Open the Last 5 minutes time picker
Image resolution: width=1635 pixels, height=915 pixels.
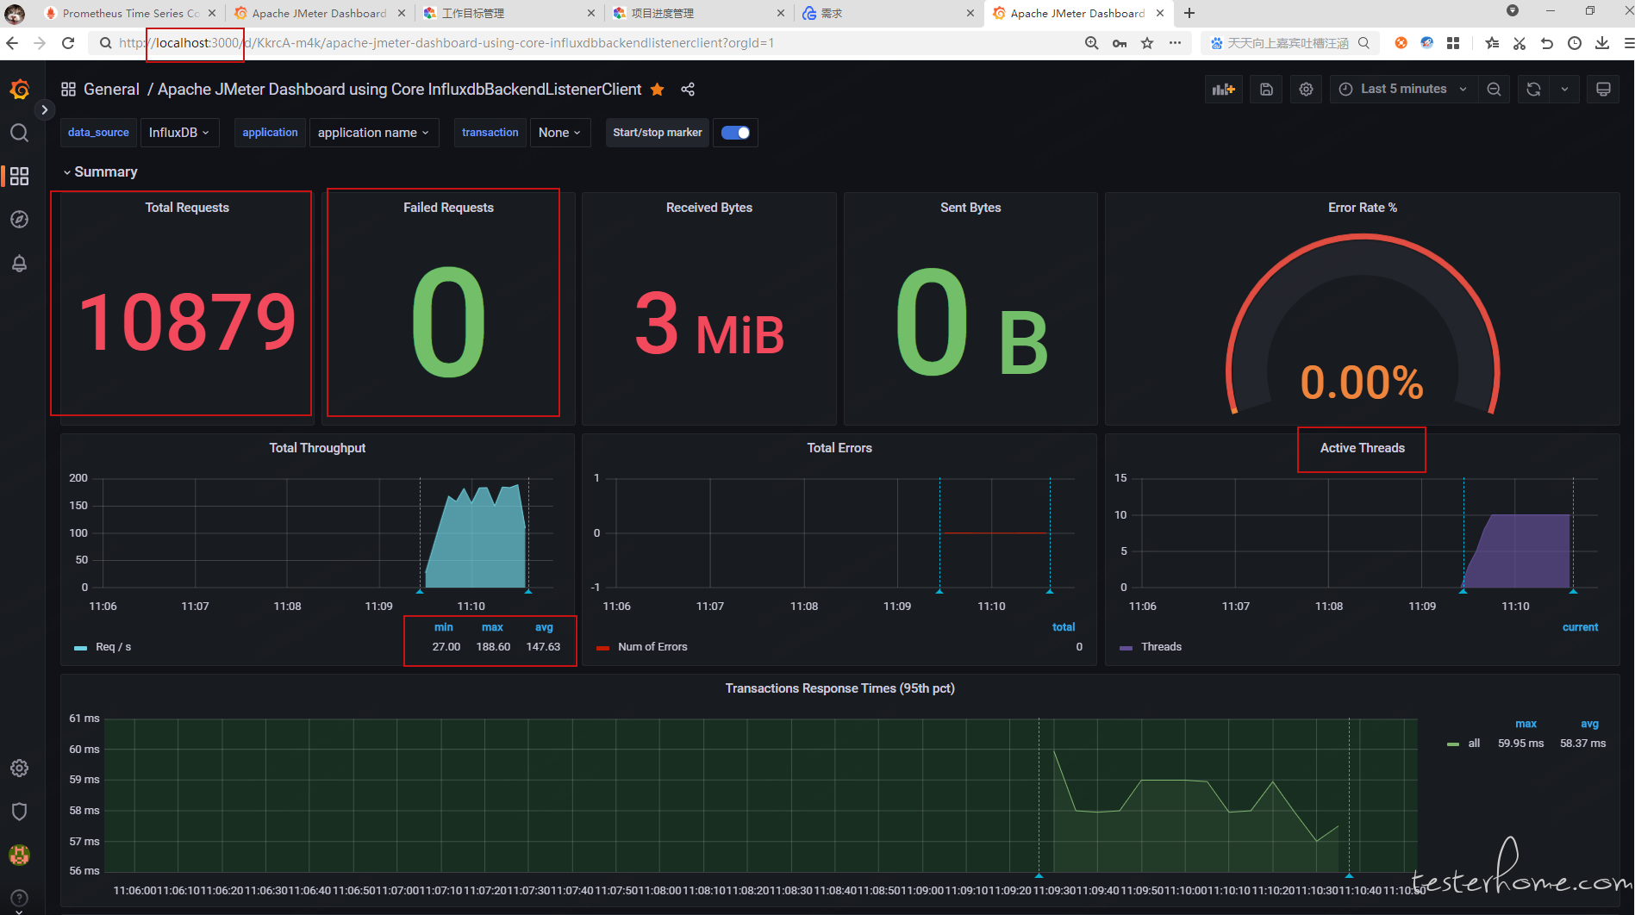click(x=1403, y=90)
